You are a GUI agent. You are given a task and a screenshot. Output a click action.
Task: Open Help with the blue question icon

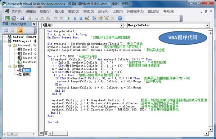pyautogui.click(x=120, y=18)
